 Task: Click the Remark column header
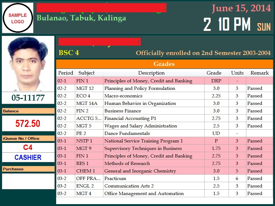(x=259, y=73)
